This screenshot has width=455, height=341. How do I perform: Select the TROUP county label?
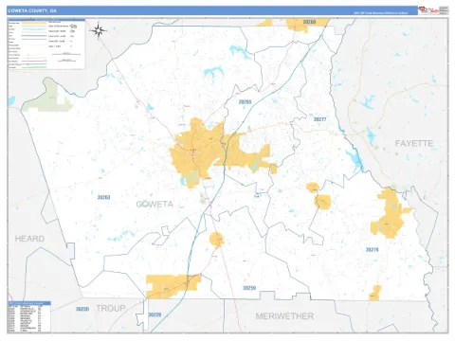[x=111, y=308]
